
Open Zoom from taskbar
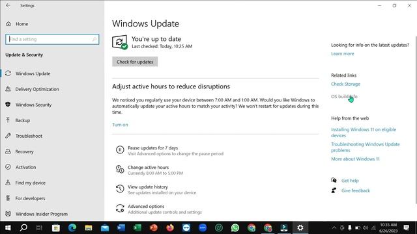(203, 227)
